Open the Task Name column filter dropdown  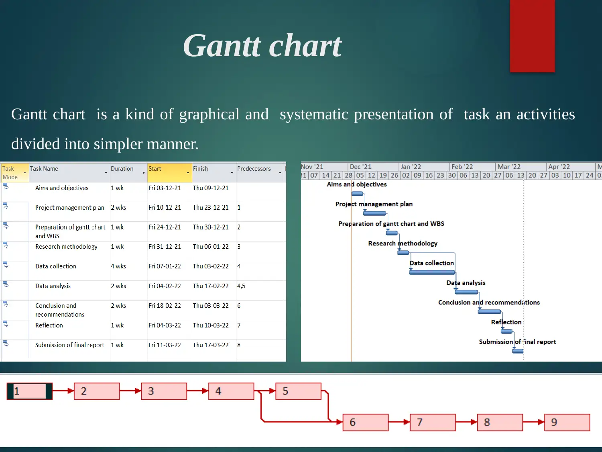[106, 173]
